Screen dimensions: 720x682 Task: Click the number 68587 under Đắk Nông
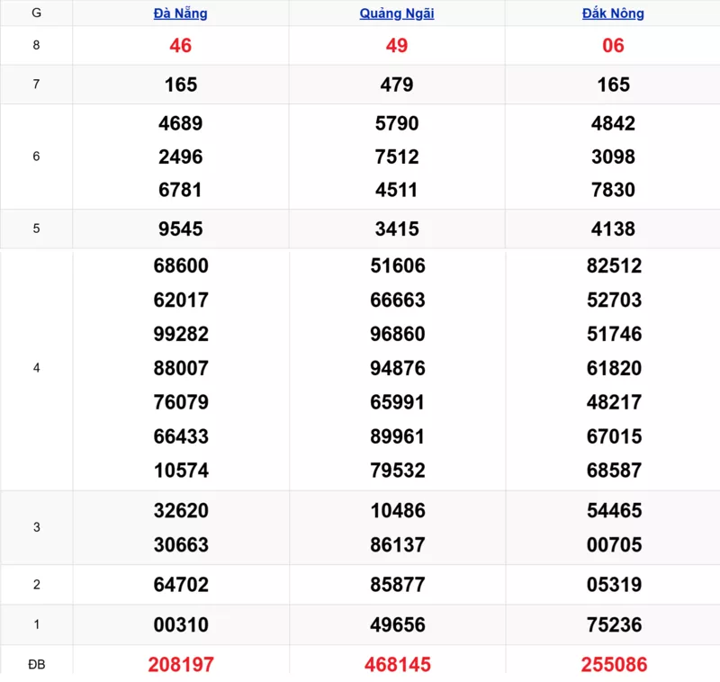coord(613,471)
